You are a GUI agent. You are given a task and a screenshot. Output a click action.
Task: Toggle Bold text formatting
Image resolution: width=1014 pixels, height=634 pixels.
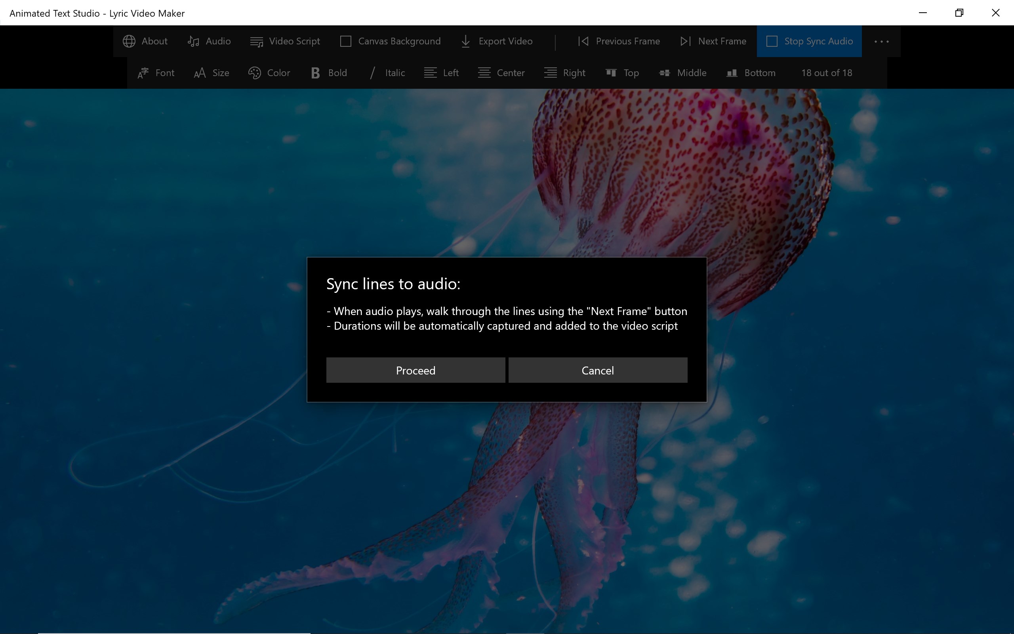(x=329, y=73)
